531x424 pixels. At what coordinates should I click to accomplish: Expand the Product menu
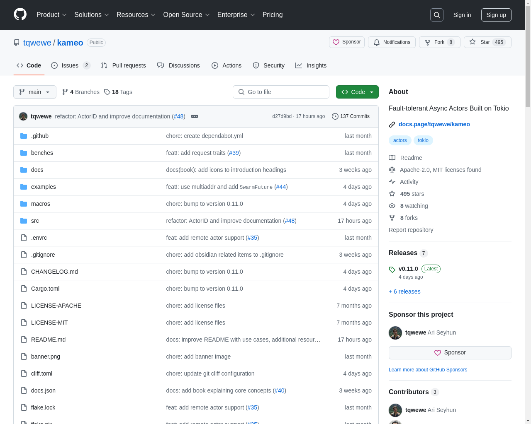51,15
